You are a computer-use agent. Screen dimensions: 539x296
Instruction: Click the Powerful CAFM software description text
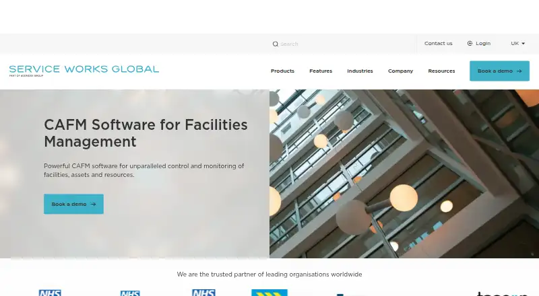144,170
